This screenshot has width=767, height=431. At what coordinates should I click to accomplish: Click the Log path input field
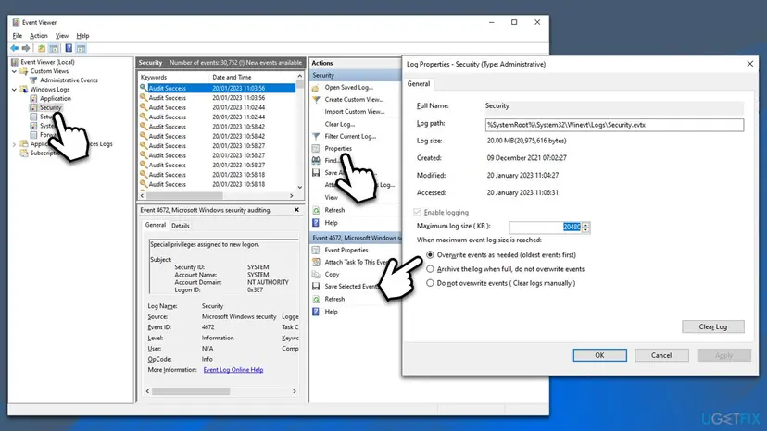click(614, 125)
